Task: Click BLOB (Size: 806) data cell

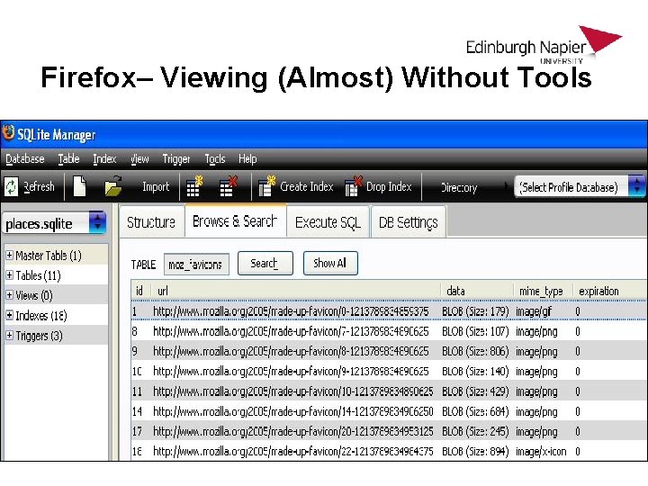Action: (475, 351)
